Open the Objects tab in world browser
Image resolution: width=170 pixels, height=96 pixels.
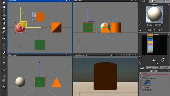142,68
